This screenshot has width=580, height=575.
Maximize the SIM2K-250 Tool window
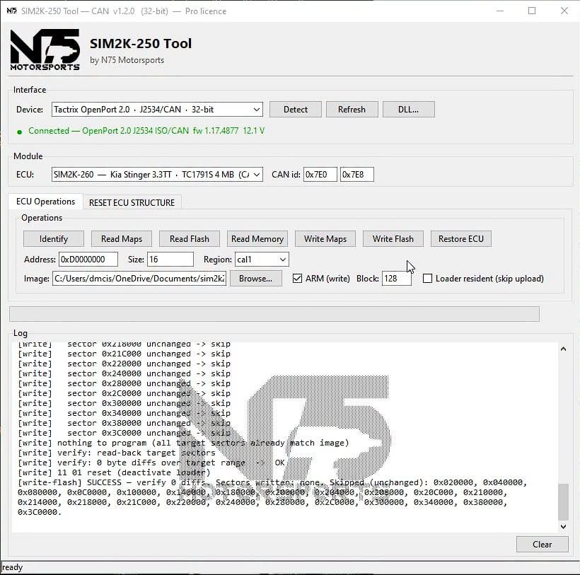[x=532, y=11]
